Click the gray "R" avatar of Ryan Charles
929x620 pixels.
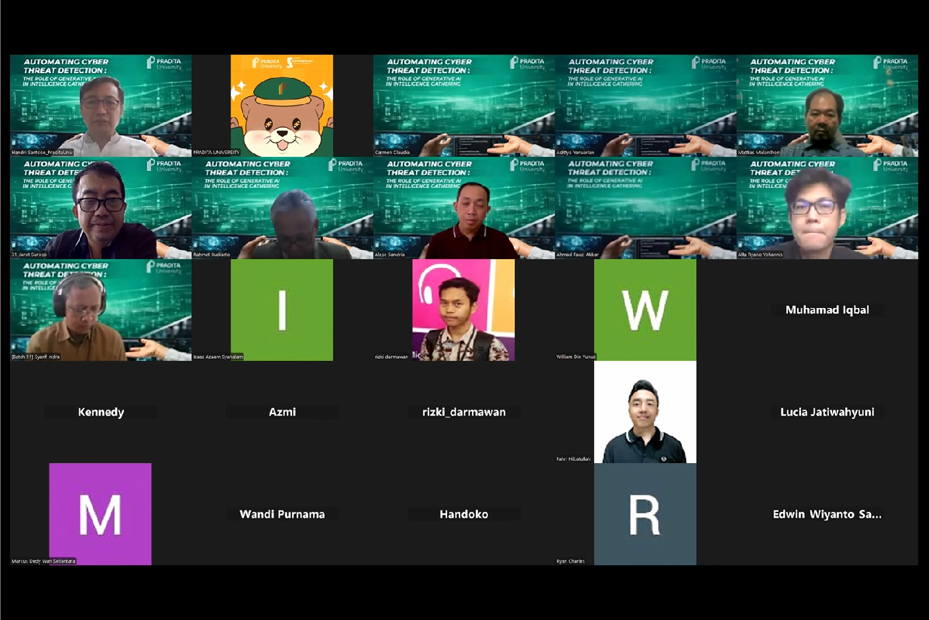pyautogui.click(x=645, y=514)
